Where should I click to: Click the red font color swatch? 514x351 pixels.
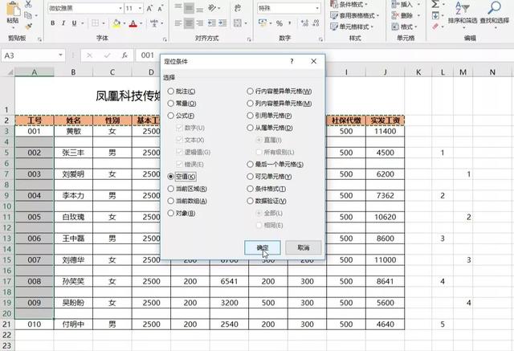133,23
